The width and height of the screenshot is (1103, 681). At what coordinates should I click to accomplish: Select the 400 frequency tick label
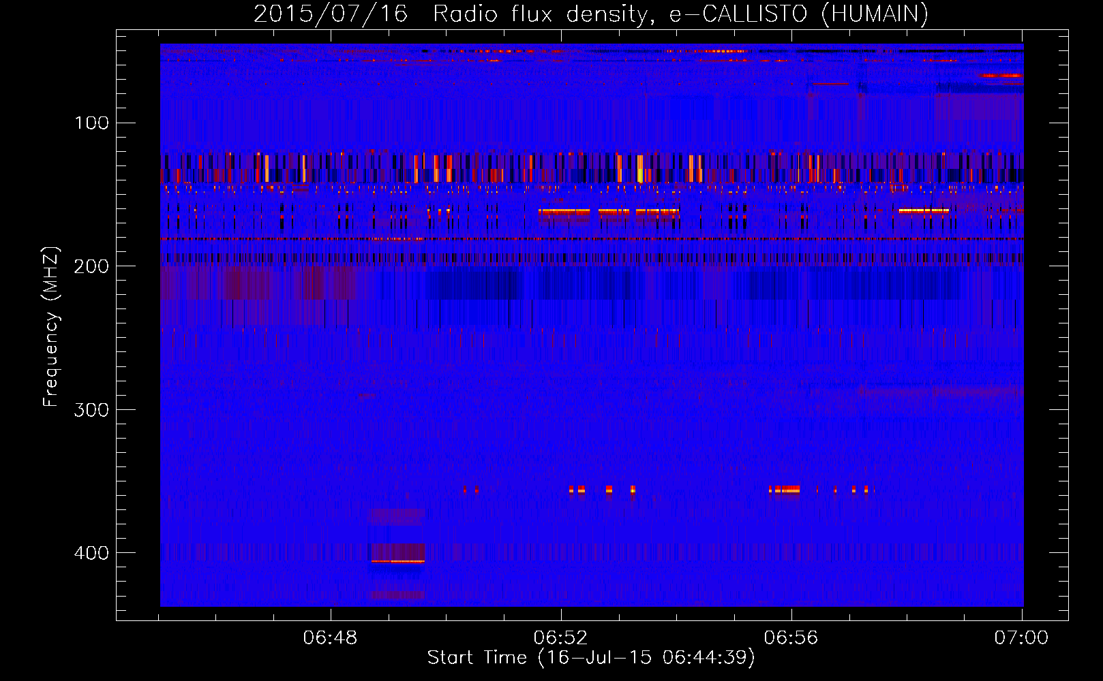coord(92,553)
